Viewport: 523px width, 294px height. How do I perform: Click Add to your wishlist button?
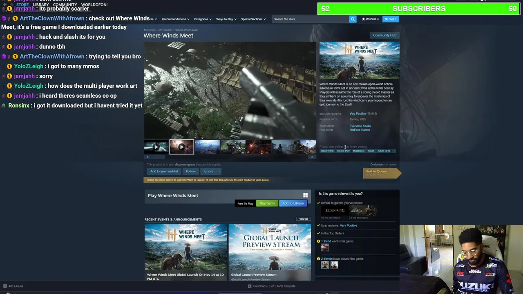tap(164, 171)
